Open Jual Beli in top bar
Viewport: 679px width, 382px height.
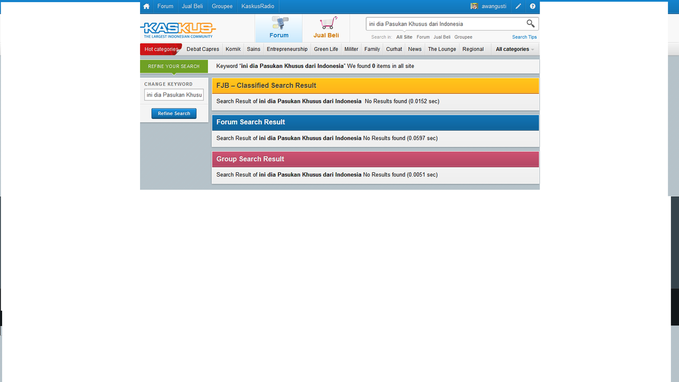(192, 6)
